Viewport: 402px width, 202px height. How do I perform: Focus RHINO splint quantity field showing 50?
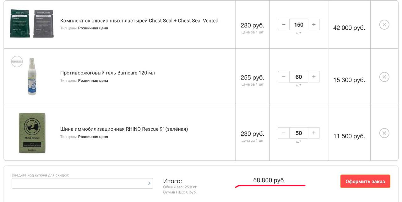pos(299,133)
